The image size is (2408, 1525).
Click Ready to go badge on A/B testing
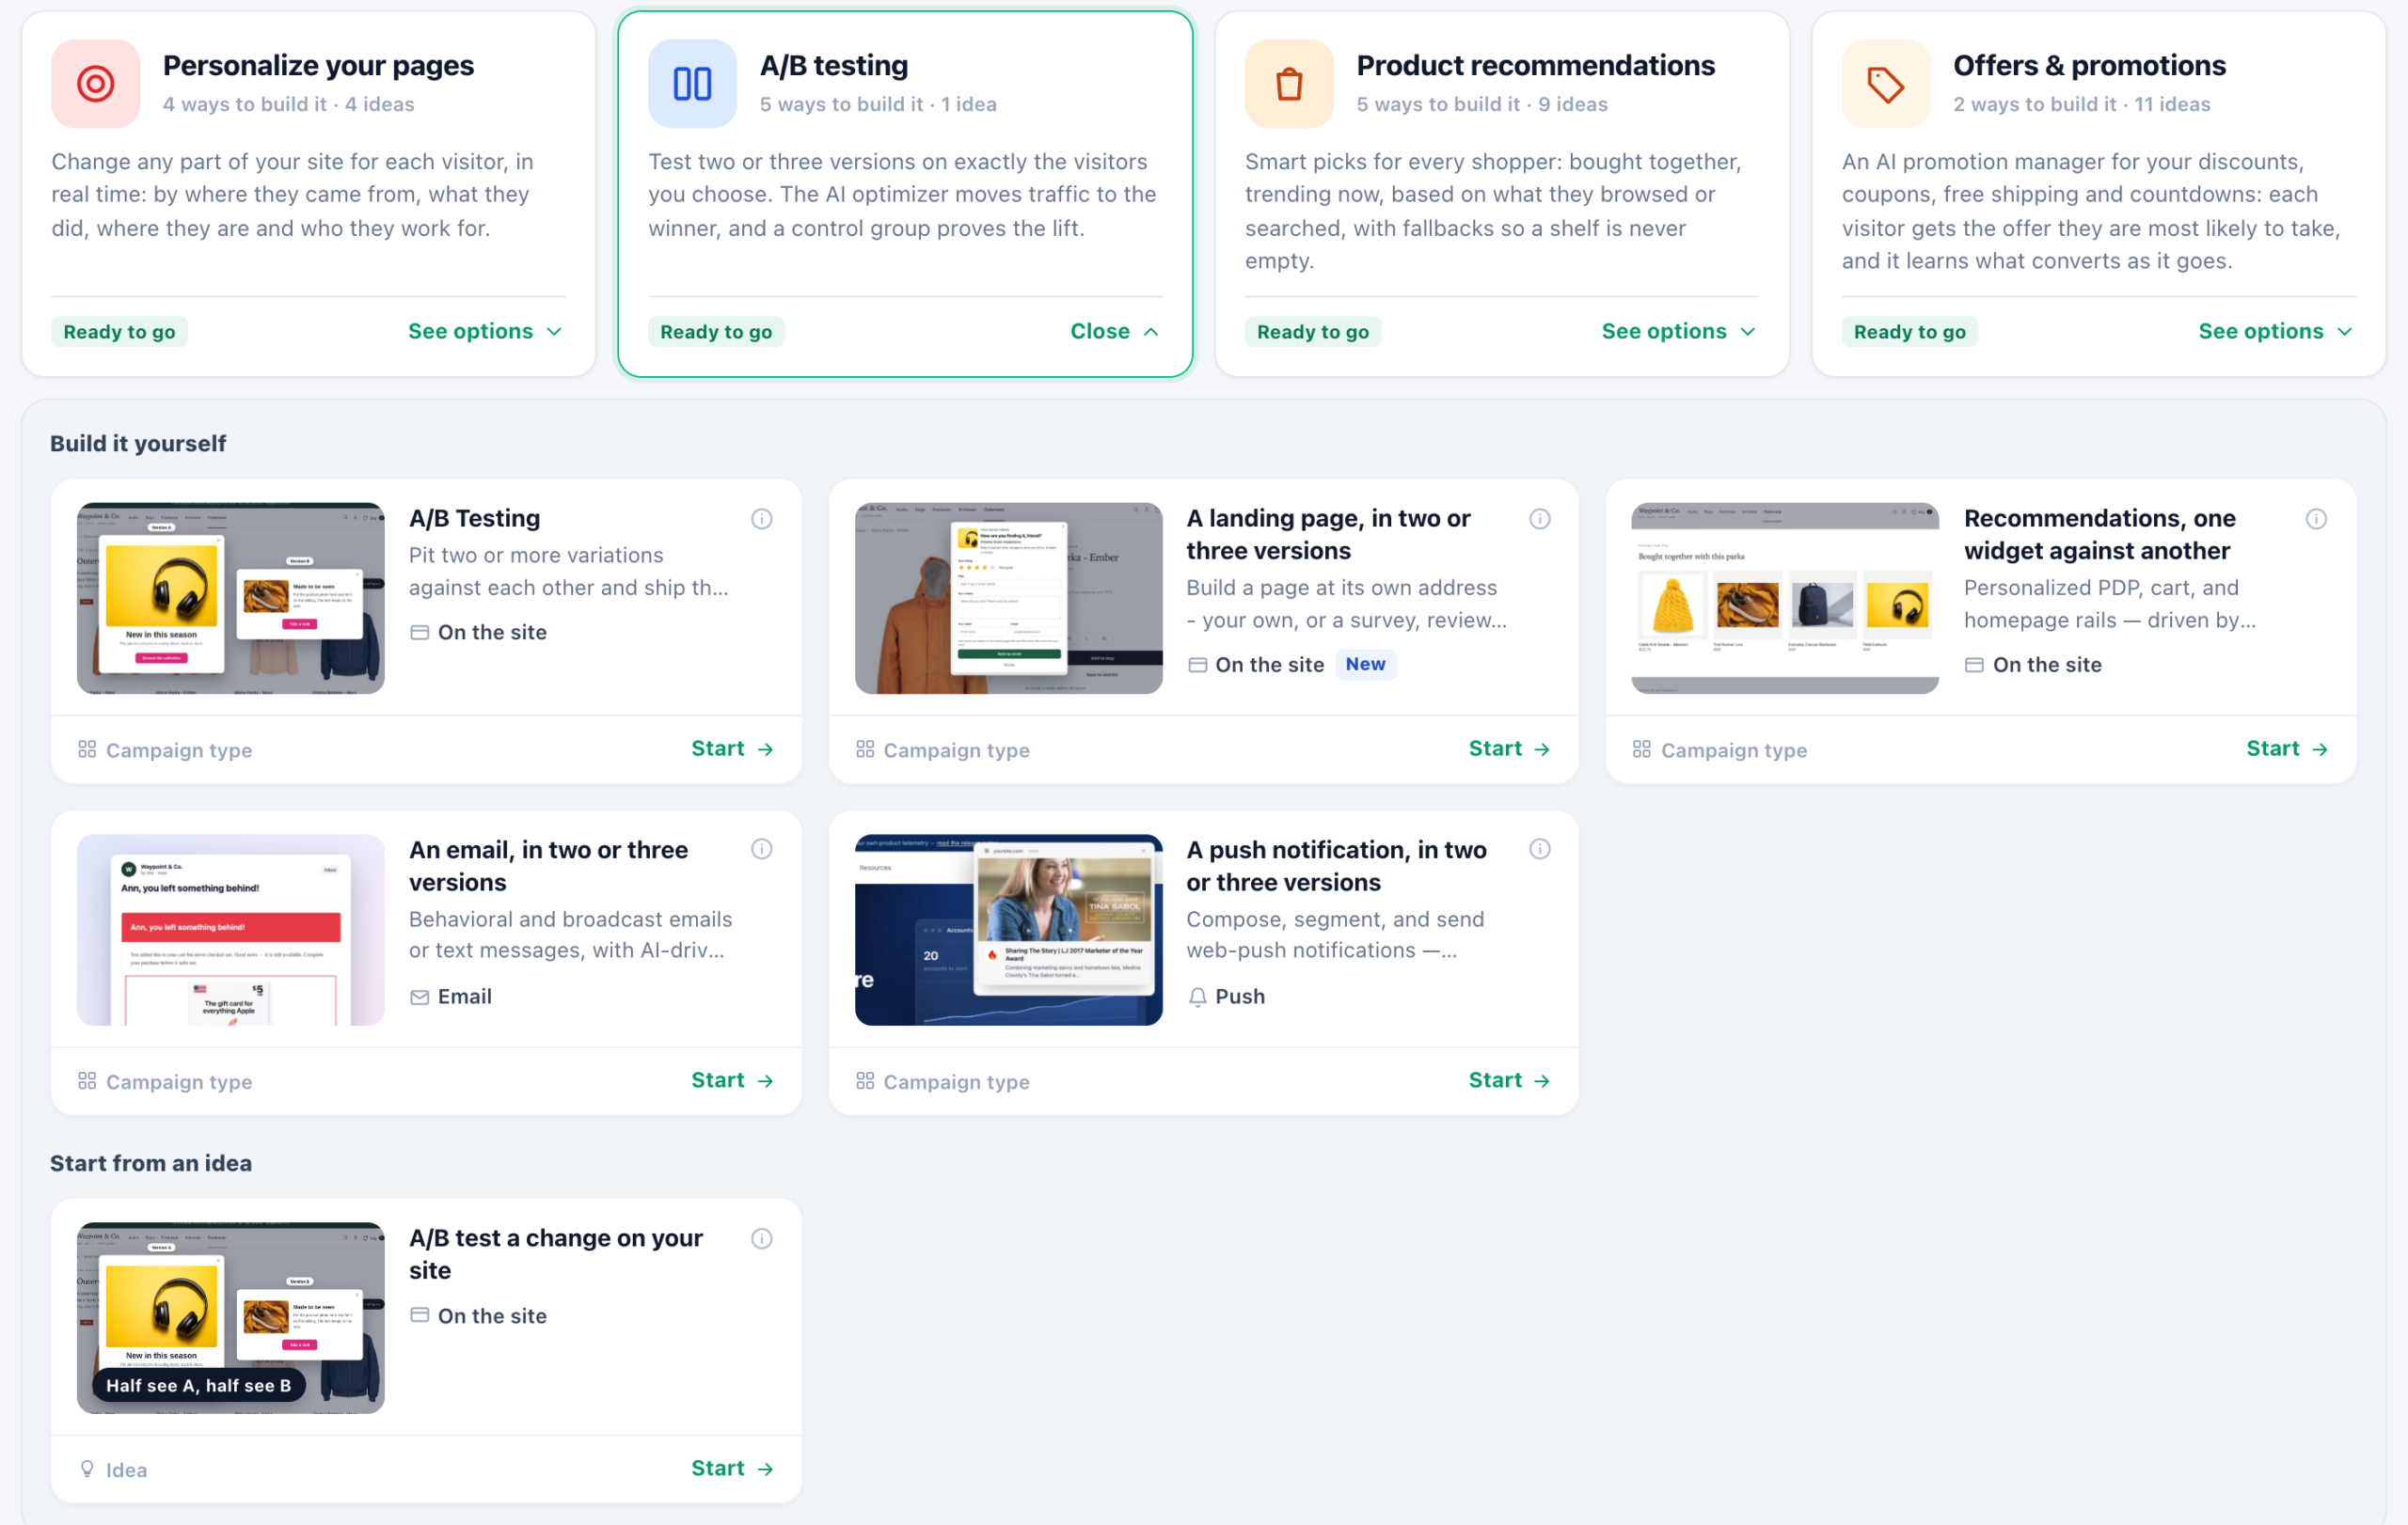(716, 332)
